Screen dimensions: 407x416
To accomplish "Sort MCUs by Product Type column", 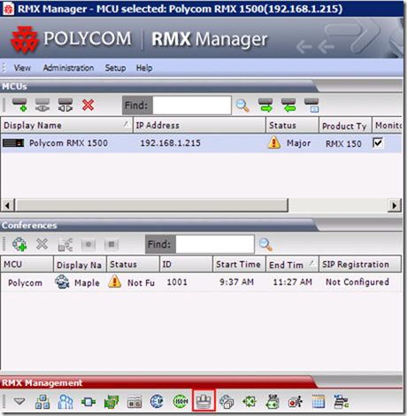I will (x=345, y=126).
